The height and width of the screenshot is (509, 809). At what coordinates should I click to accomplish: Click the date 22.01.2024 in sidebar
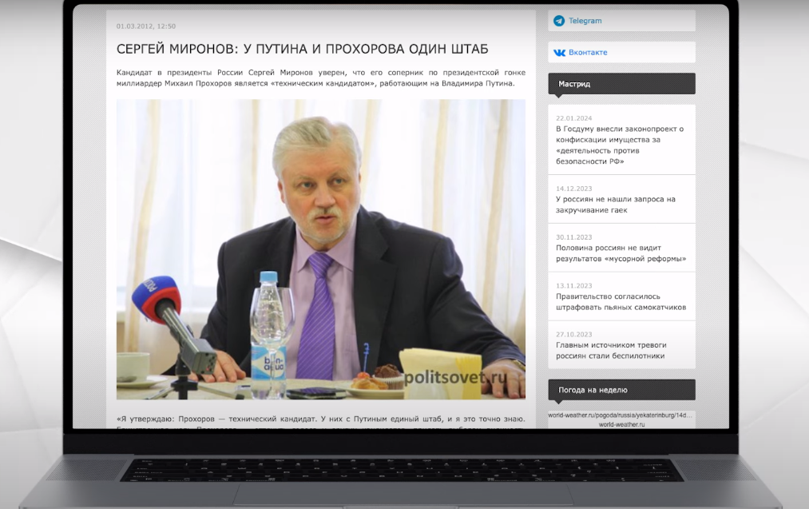[573, 118]
